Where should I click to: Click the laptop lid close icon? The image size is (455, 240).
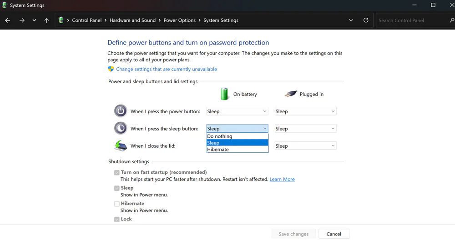coord(121,146)
